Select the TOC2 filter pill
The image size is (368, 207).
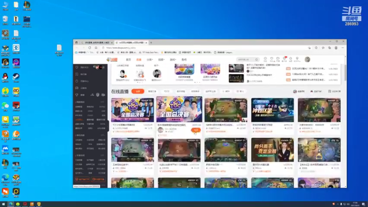pos(167,91)
